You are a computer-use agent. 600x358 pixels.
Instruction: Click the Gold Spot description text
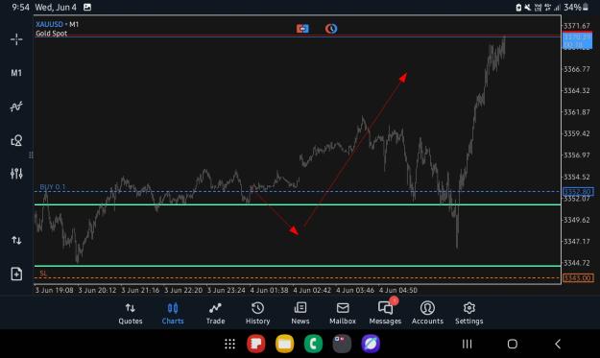[51, 34]
